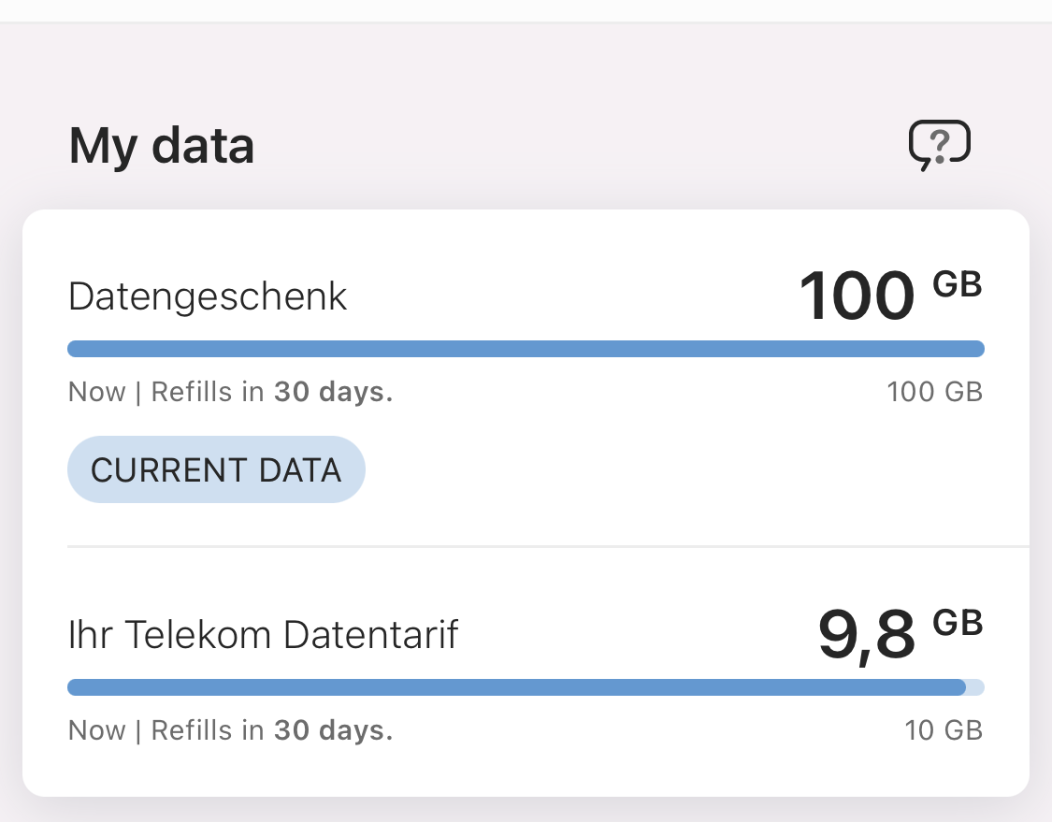Select the Datengeschenk plan label

click(x=208, y=296)
